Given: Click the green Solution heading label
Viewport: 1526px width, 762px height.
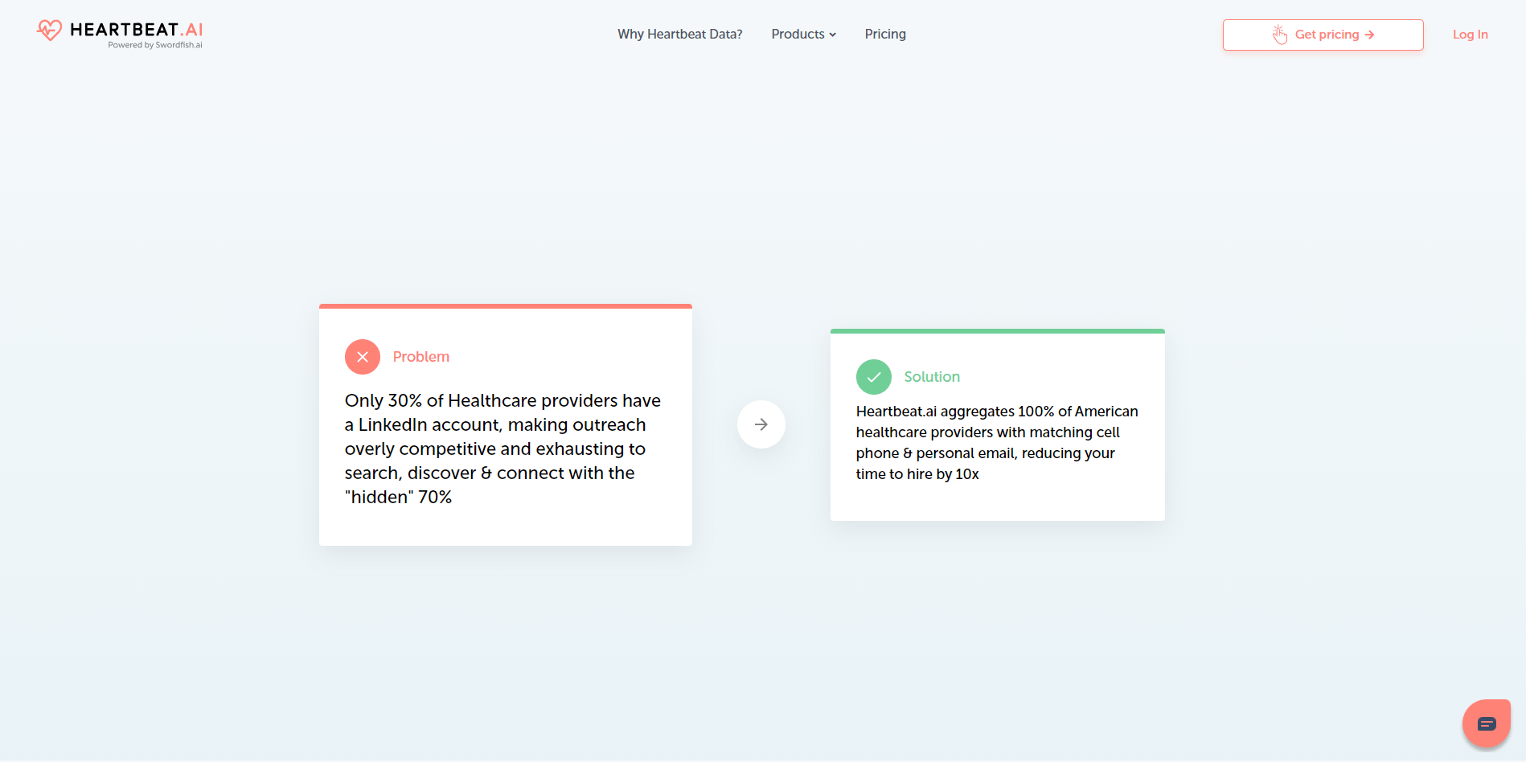Looking at the screenshot, I should click(931, 377).
